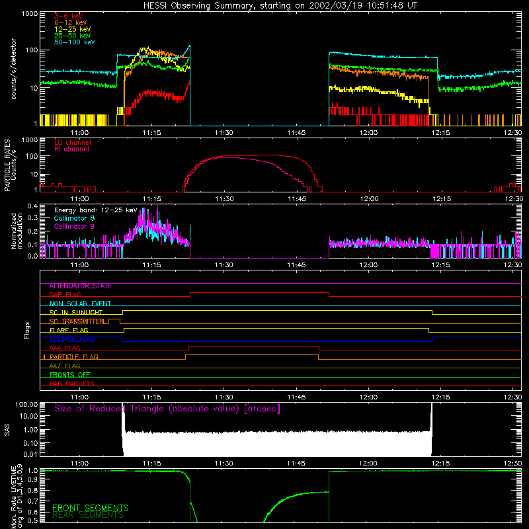This screenshot has width=529, height=529.
Task: Click the '1000' tick in the counts panel
Action: point(30,14)
